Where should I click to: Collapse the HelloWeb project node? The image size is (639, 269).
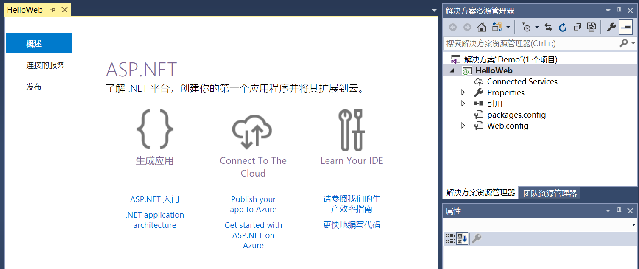tap(453, 71)
